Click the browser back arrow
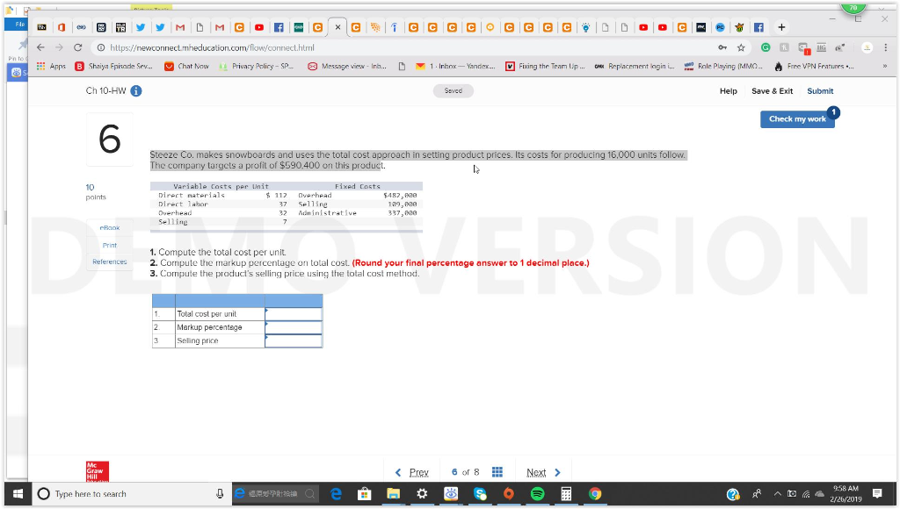Screen dimensions: 900x509 click(x=40, y=48)
